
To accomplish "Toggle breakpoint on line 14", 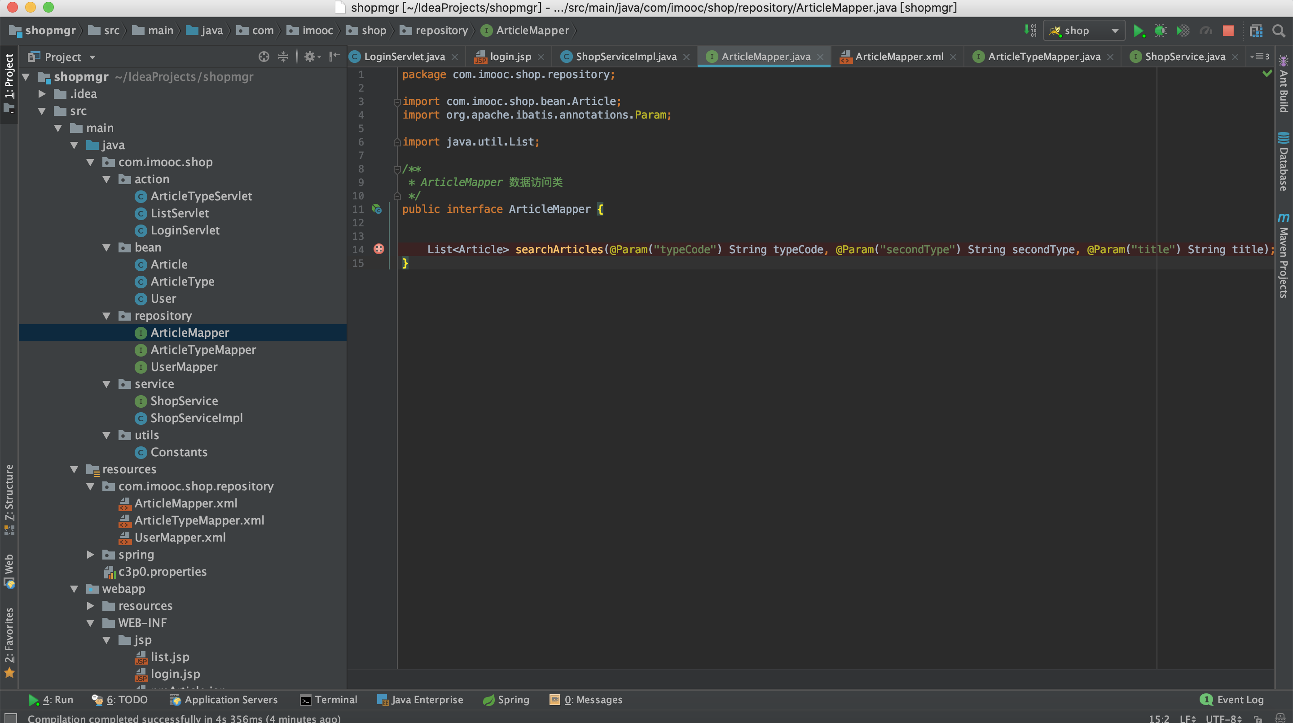I will pyautogui.click(x=378, y=249).
